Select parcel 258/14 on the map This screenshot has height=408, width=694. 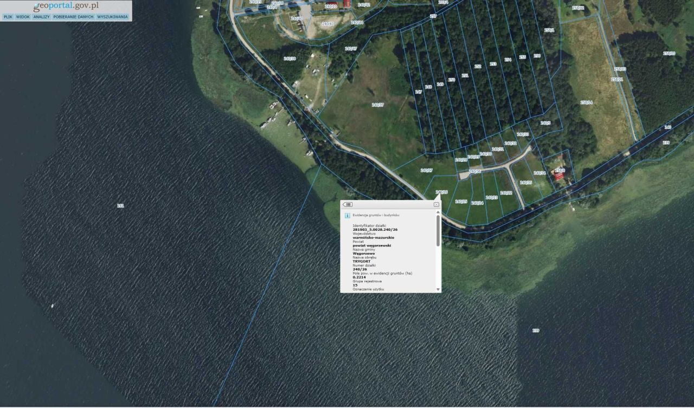586,102
